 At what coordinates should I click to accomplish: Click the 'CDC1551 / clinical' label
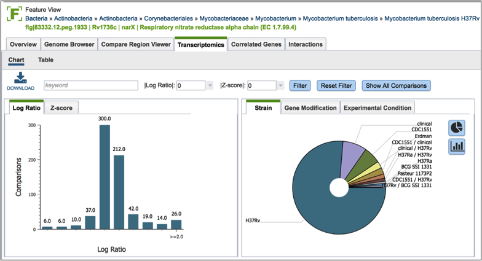click(412, 142)
